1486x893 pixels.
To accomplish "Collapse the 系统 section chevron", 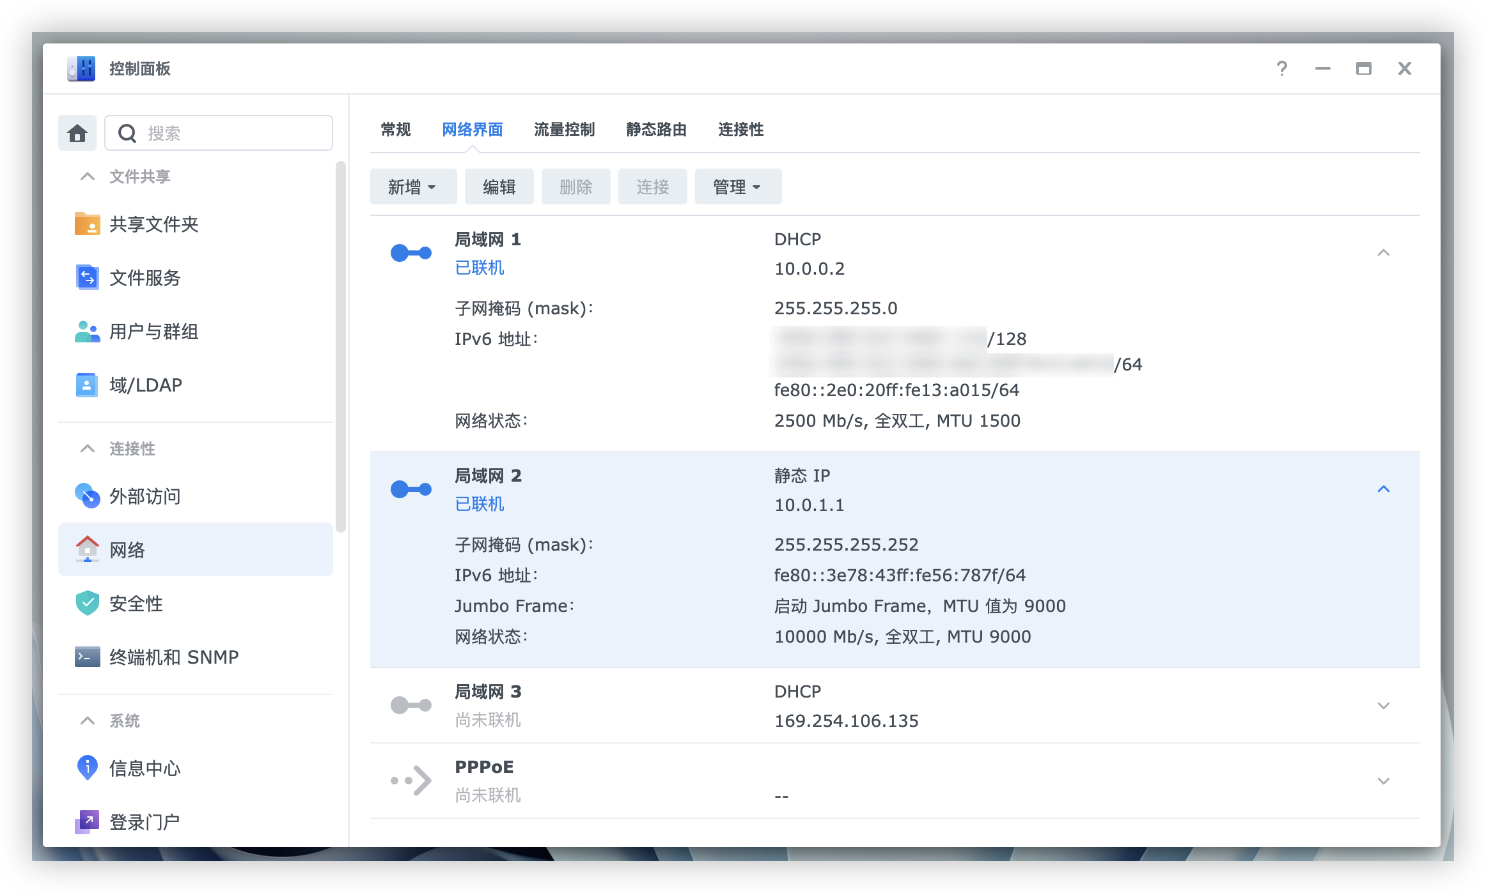I will (88, 721).
